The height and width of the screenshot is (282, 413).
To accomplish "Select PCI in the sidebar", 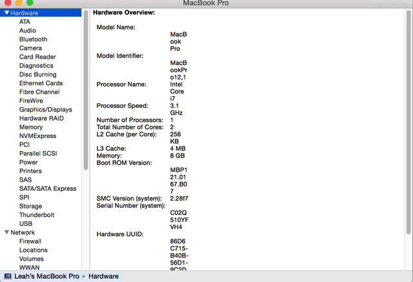I will coord(25,145).
